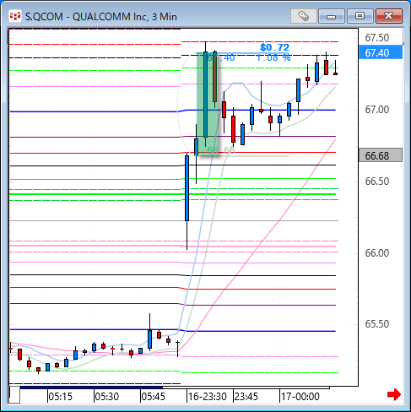Click the green measurement rectangle on chart
This screenshot has height=412, width=411.
click(208, 104)
